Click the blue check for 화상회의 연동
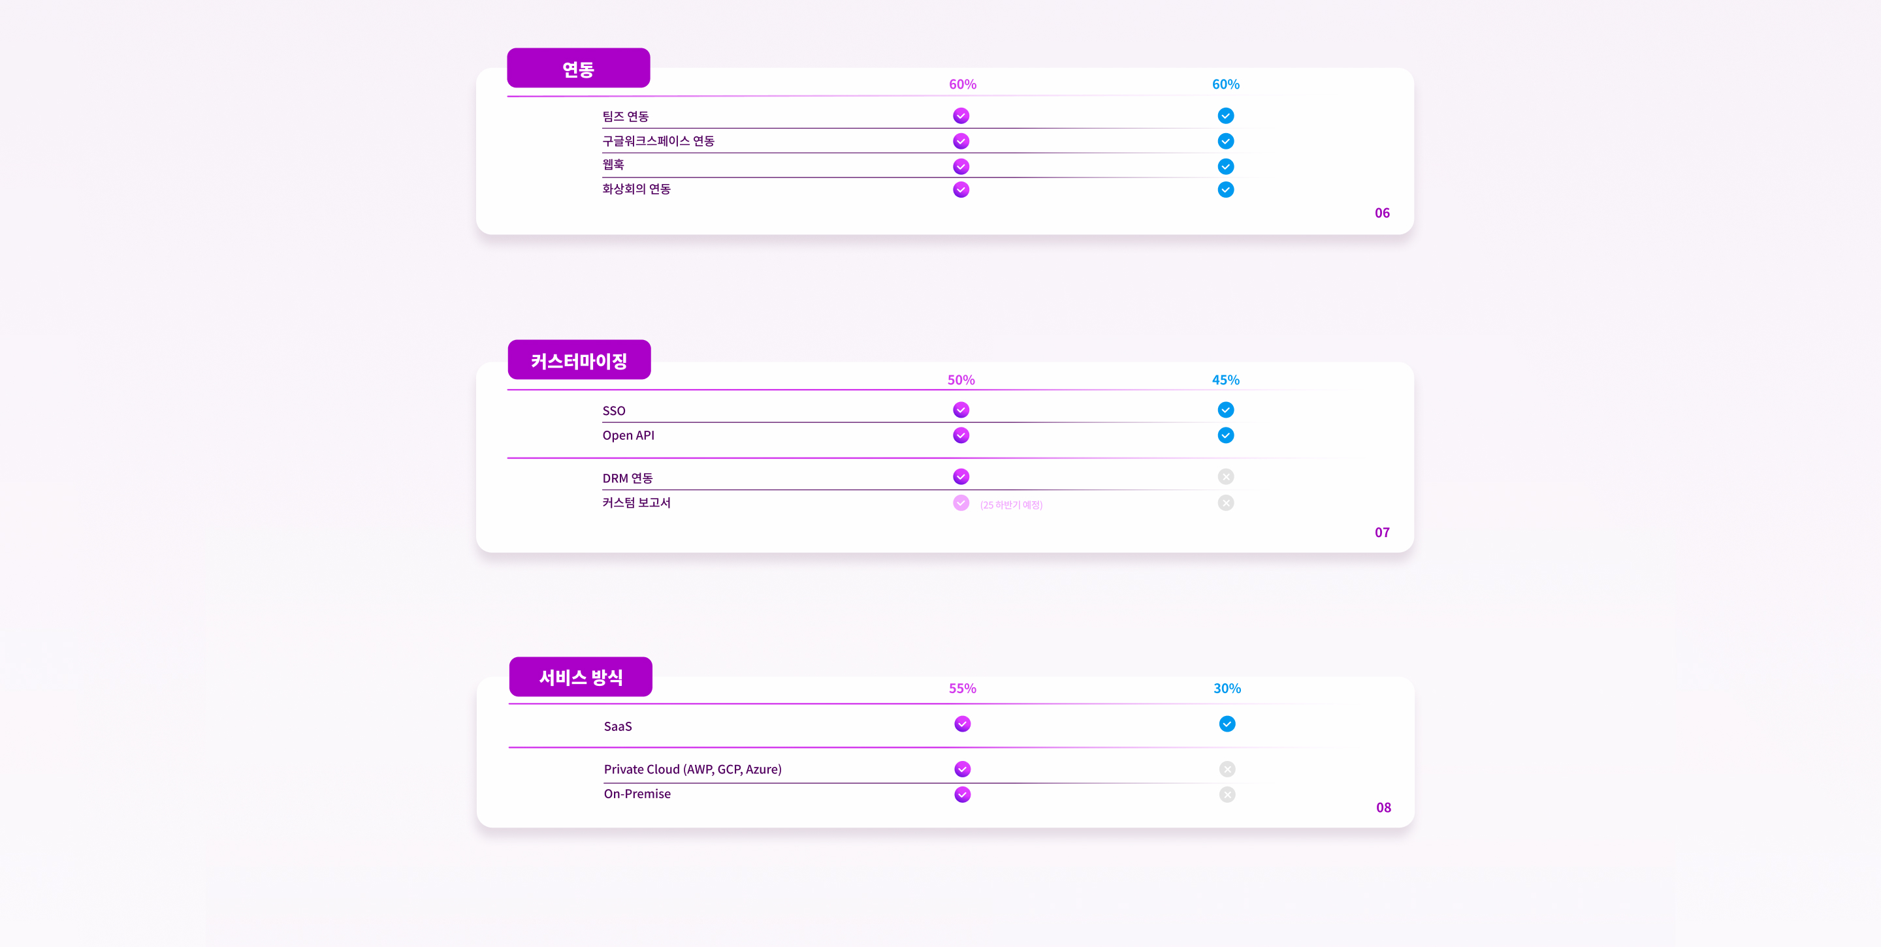The image size is (1881, 947). tap(1225, 190)
